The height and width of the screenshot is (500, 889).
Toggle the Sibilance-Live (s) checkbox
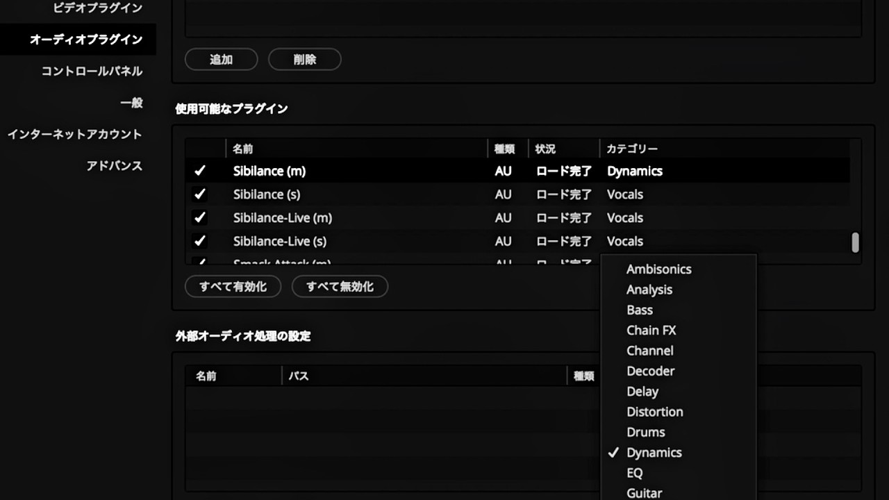[x=200, y=242]
